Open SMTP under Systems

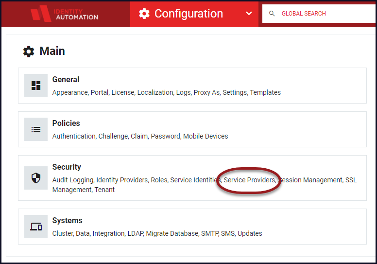point(209,233)
